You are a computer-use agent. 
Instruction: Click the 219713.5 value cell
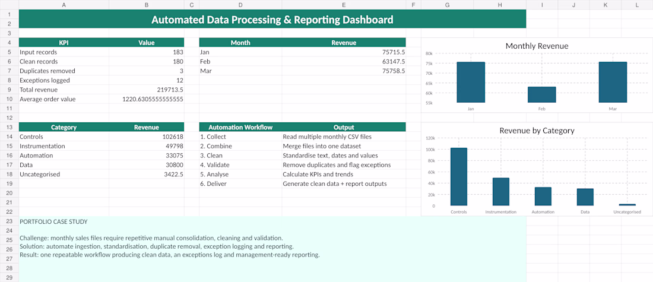tap(146, 90)
